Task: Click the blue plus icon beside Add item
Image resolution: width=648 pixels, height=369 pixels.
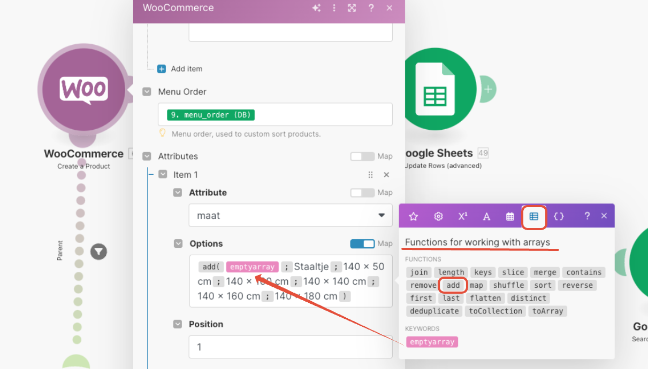Action: (162, 69)
